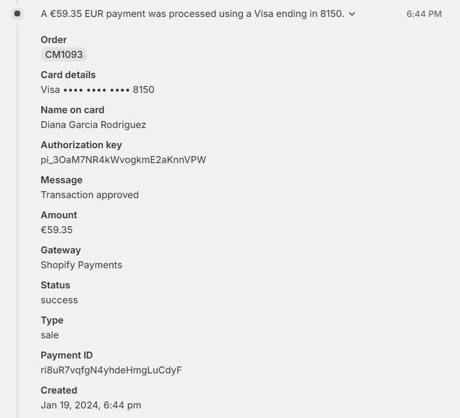Viewport: 460px width, 418px height.
Task: Click the Transaction approved message
Action: [x=89, y=195]
